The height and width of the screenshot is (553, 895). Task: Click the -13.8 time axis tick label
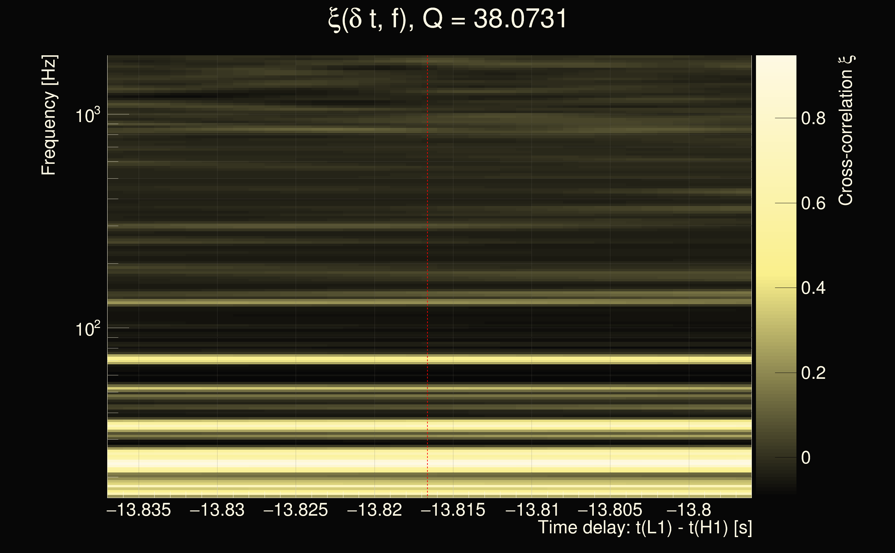tap(689, 510)
